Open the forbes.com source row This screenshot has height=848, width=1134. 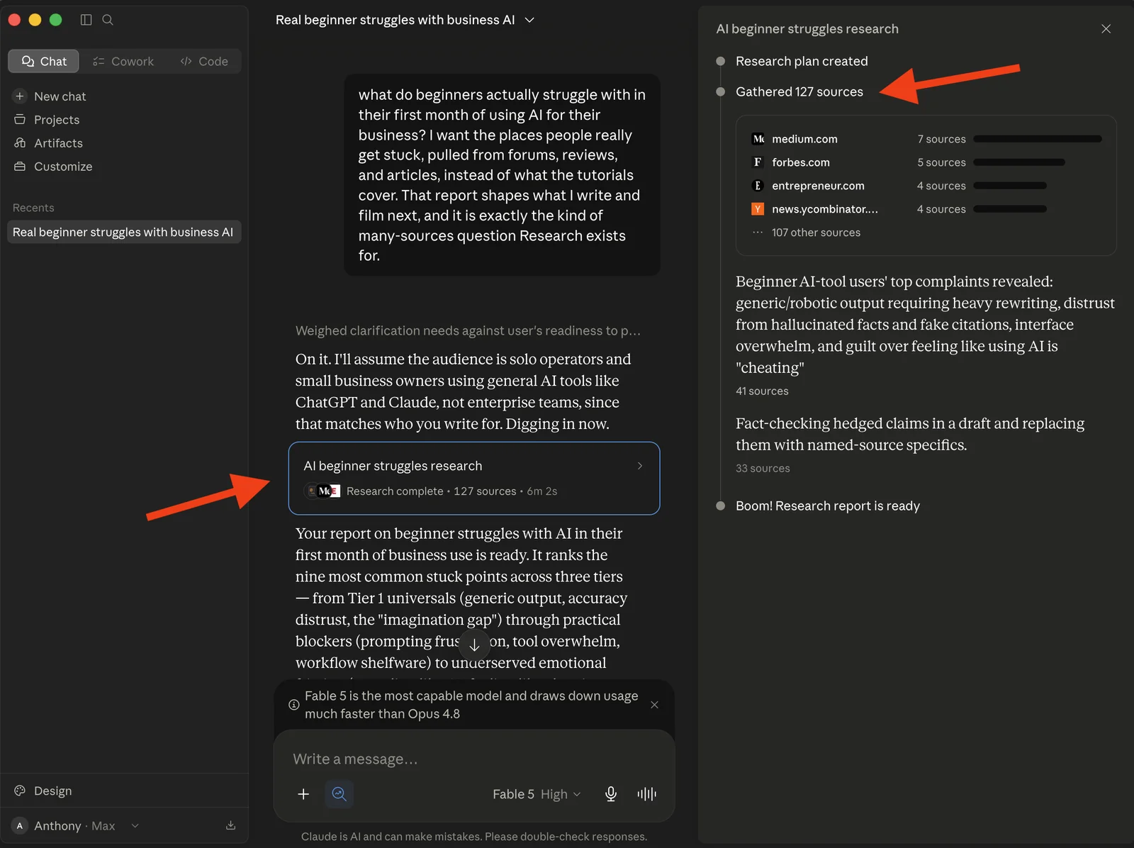coord(926,162)
